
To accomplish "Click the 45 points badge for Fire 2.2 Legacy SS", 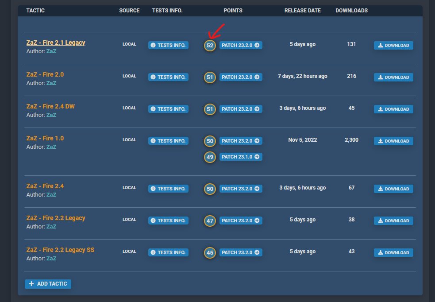I will [x=210, y=253].
